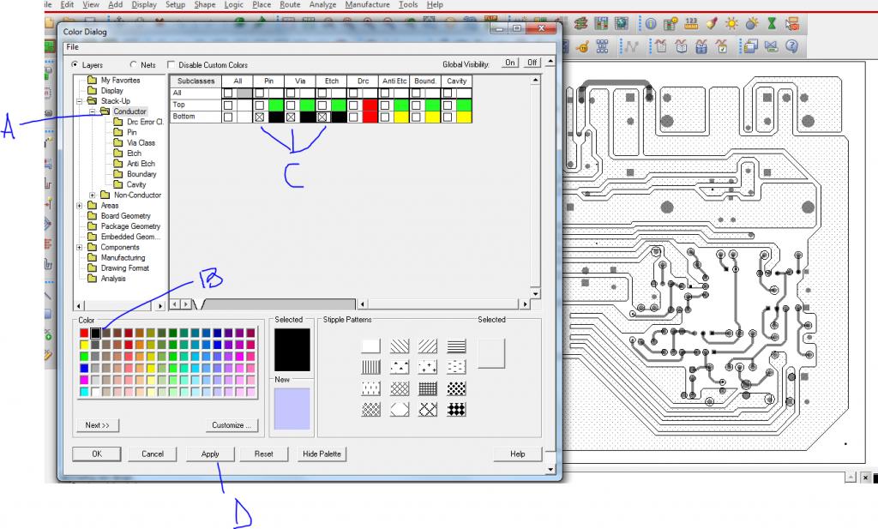This screenshot has height=529, width=878.
Task: Expand the Areas tree node
Action: 80,206
